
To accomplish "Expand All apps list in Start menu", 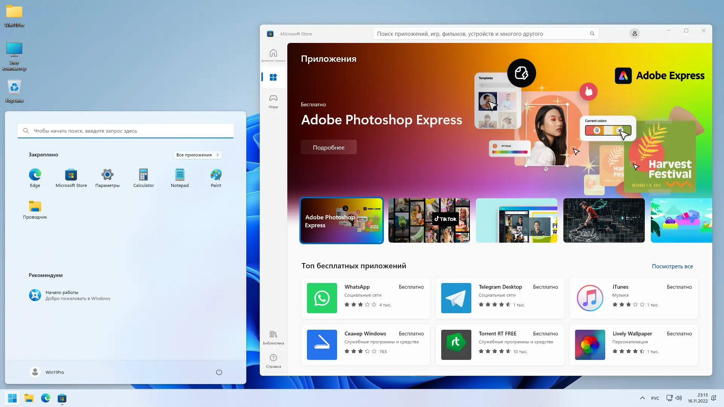I will pyautogui.click(x=197, y=155).
